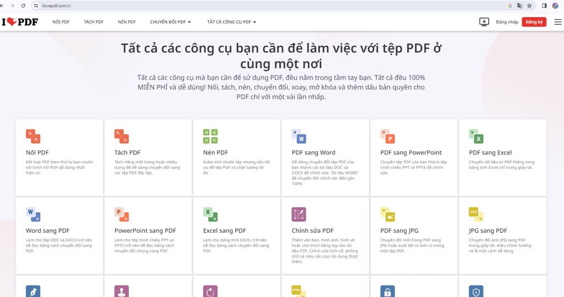Click the Word sang PDF icon

click(33, 215)
